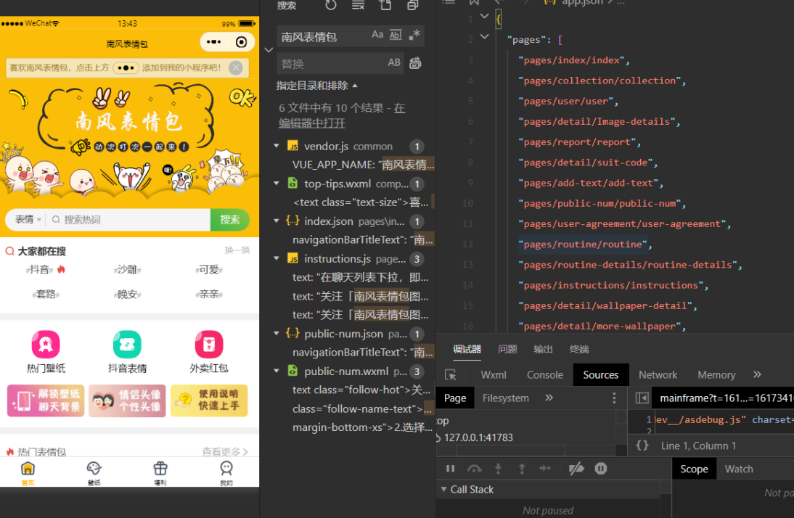Open the follow-hot match in public-num.wxml

361,390
